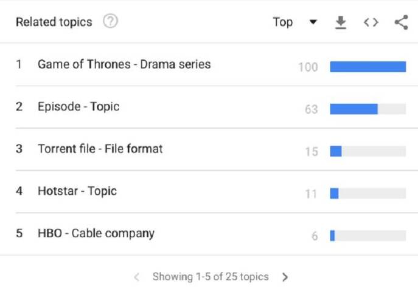Viewport: 418px width, 295px height.
Task: Click the dropdown arrow beside Top
Action: pyautogui.click(x=313, y=22)
